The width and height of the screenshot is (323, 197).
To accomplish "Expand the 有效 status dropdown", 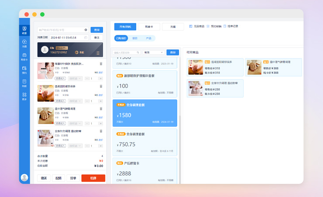I will [x=153, y=52].
